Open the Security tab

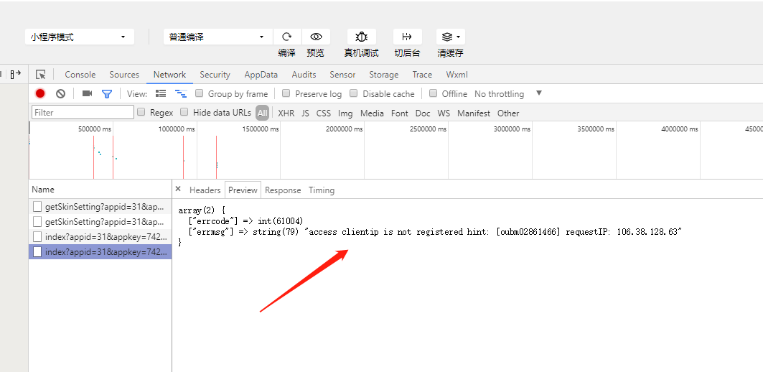click(x=215, y=75)
